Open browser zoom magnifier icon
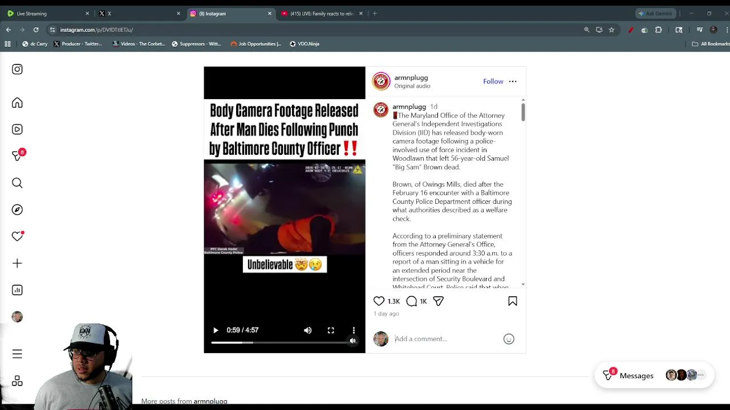Screen dimensions: 730x410 coord(587,30)
